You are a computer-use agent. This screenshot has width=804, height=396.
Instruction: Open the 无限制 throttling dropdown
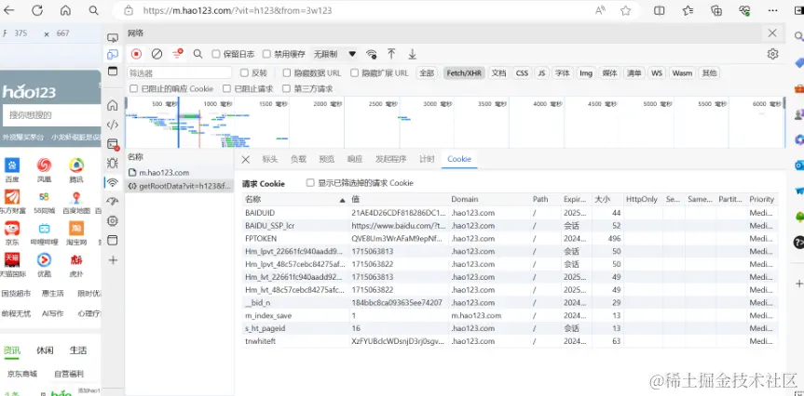334,54
